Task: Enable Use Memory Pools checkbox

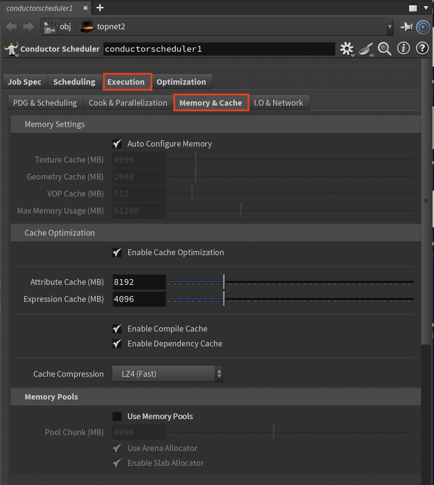Action: pos(117,417)
